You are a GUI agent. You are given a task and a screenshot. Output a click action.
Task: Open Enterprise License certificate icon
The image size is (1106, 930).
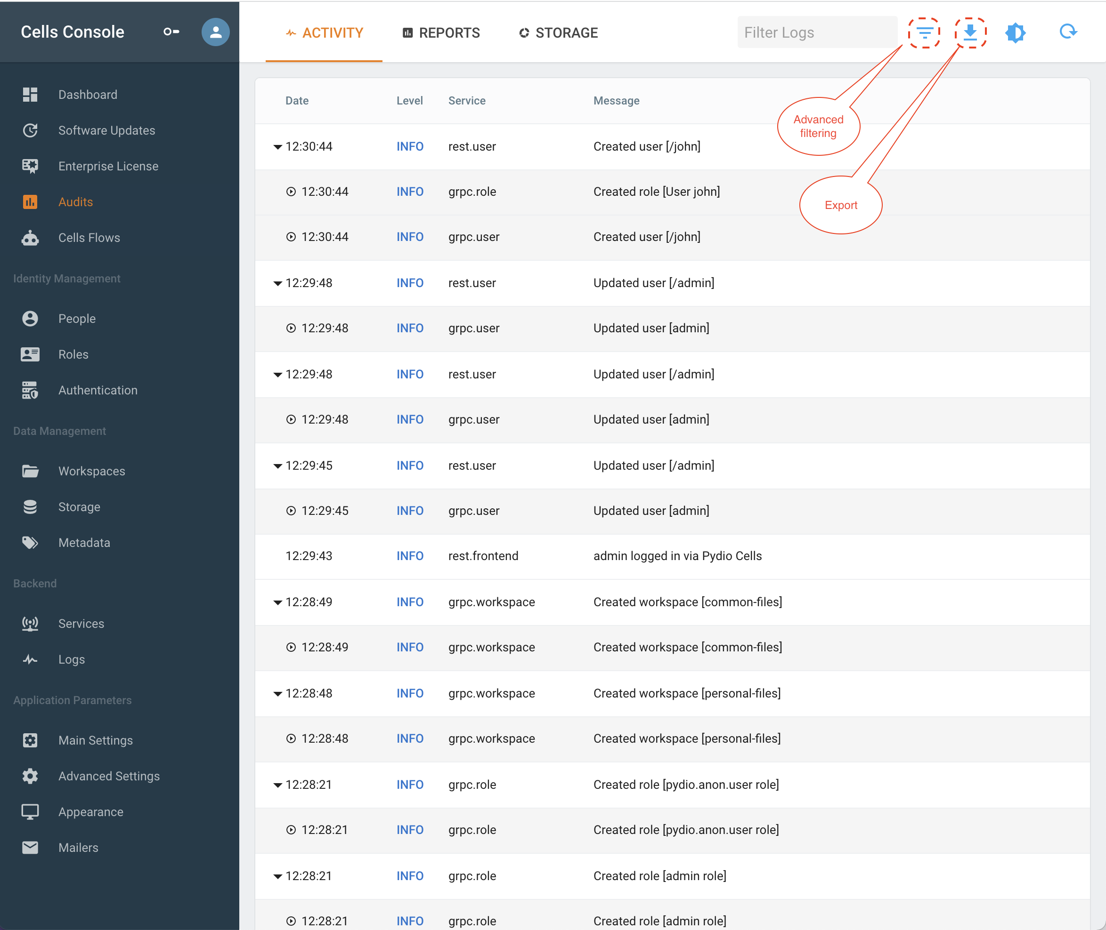click(x=30, y=166)
